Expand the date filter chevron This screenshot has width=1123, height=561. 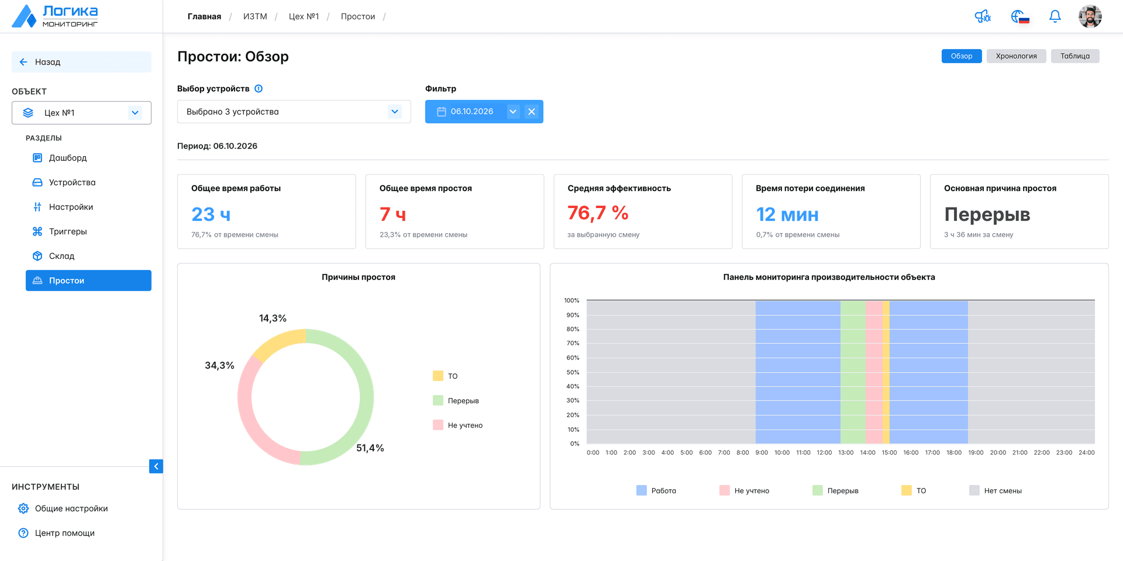point(513,112)
